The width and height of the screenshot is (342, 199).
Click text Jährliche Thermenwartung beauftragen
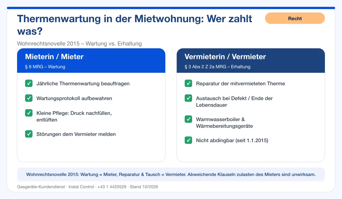pos(83,84)
